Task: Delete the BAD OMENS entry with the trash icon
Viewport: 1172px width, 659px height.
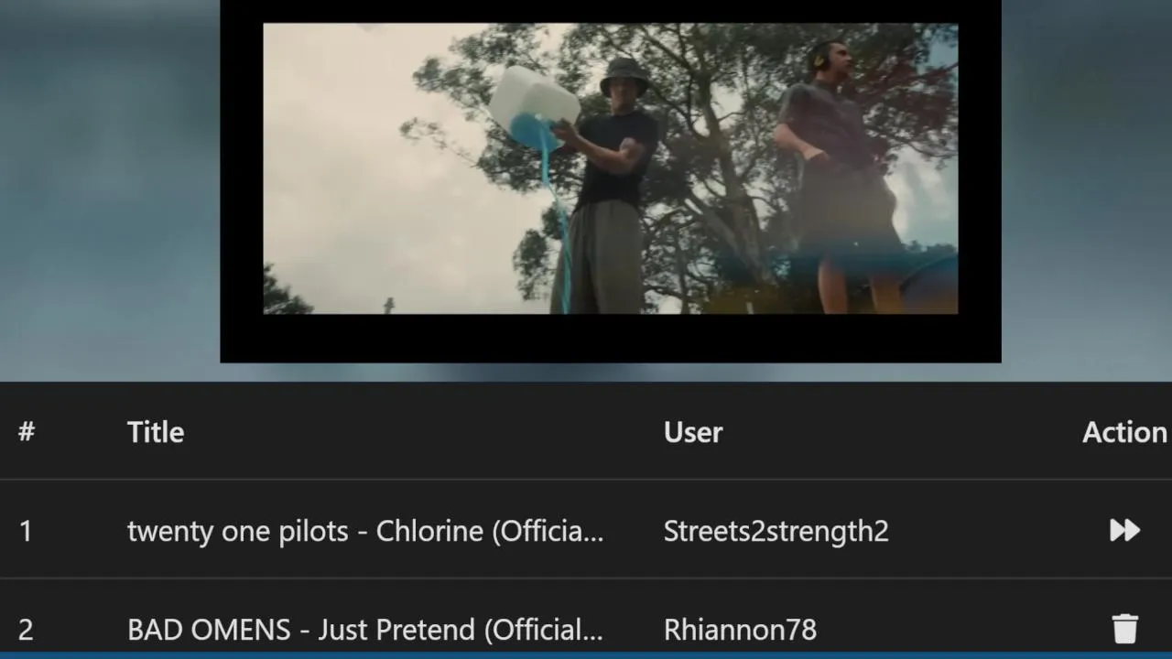Action: coord(1124,629)
